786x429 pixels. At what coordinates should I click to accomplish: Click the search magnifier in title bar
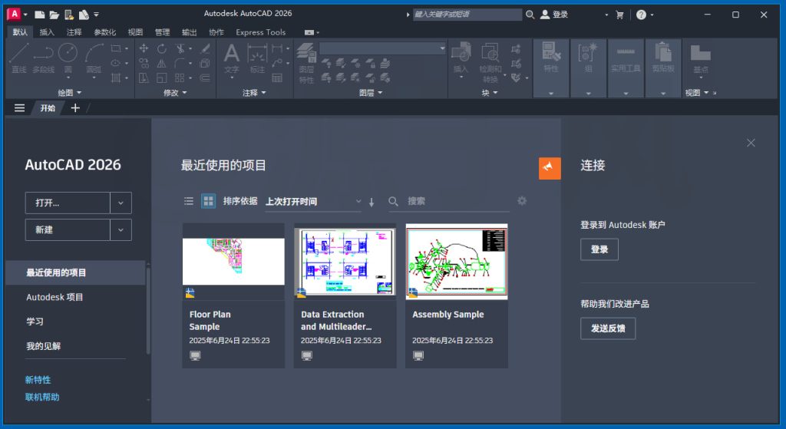(x=530, y=15)
